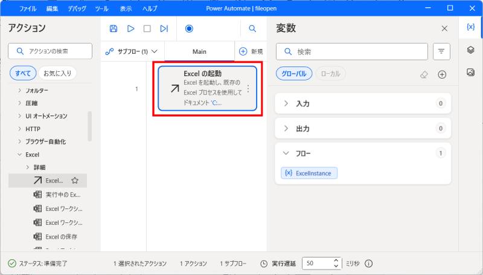Click the info icon beside ミリ秒
Viewport: 483px width, 275px height.
pos(368,264)
